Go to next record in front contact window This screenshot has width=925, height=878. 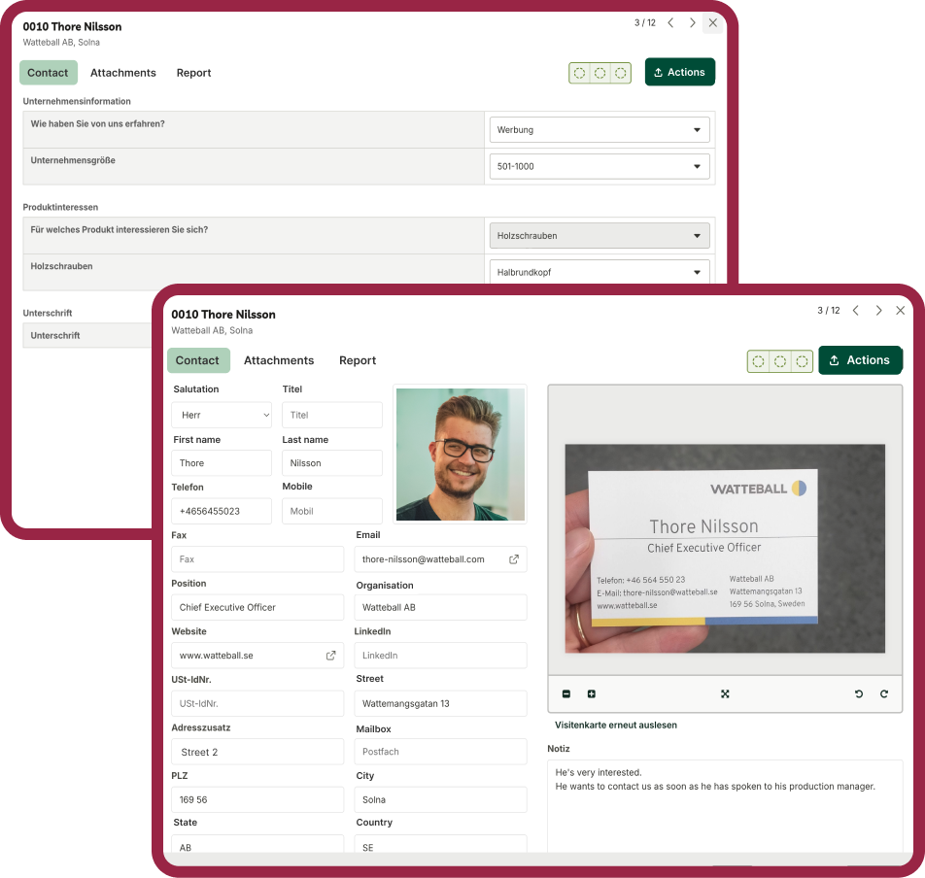878,311
